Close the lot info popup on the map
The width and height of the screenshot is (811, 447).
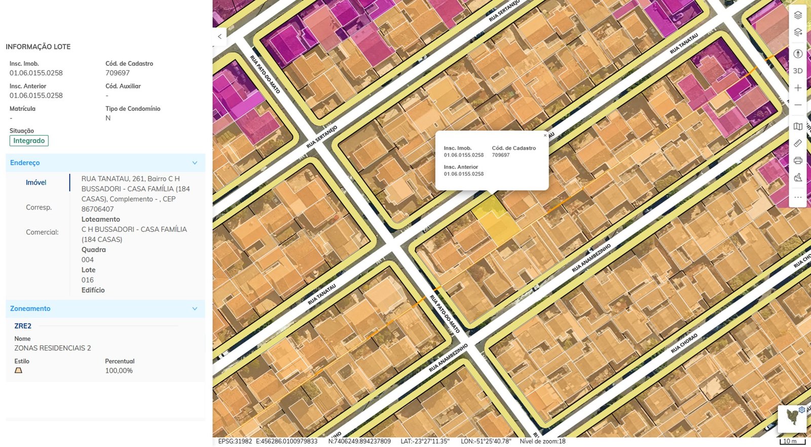click(x=545, y=135)
